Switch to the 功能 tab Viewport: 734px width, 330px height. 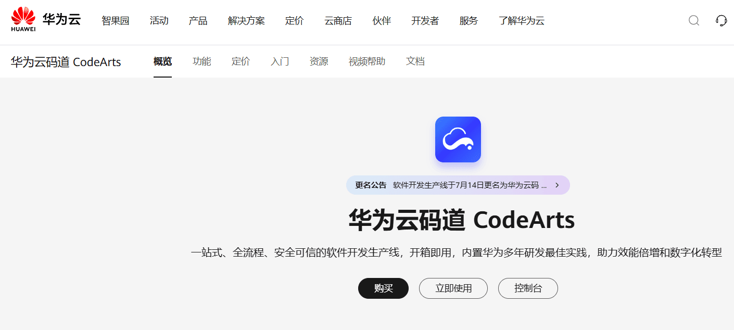(201, 61)
